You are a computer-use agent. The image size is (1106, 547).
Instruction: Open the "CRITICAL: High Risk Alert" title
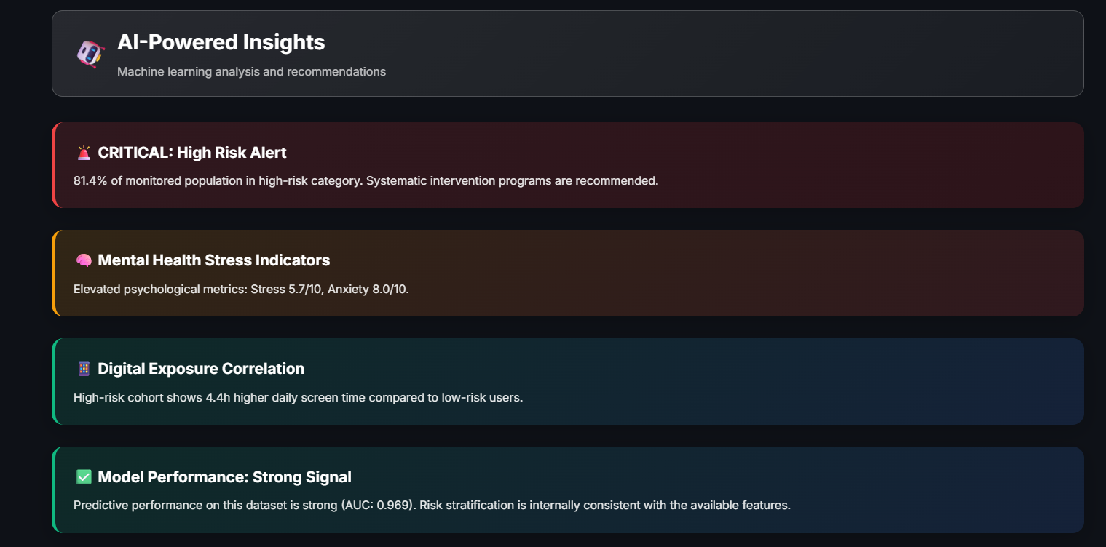point(191,153)
